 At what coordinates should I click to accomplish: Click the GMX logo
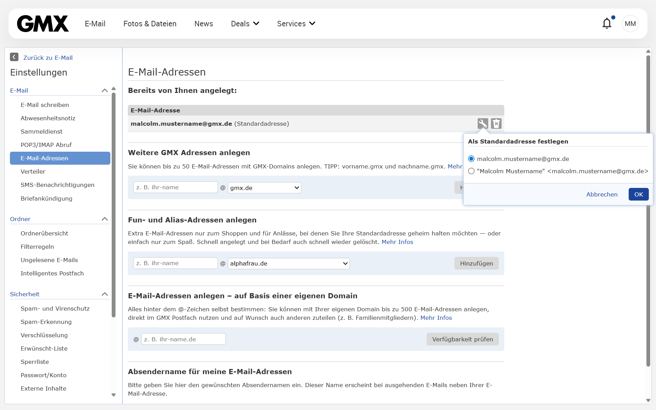coord(43,24)
